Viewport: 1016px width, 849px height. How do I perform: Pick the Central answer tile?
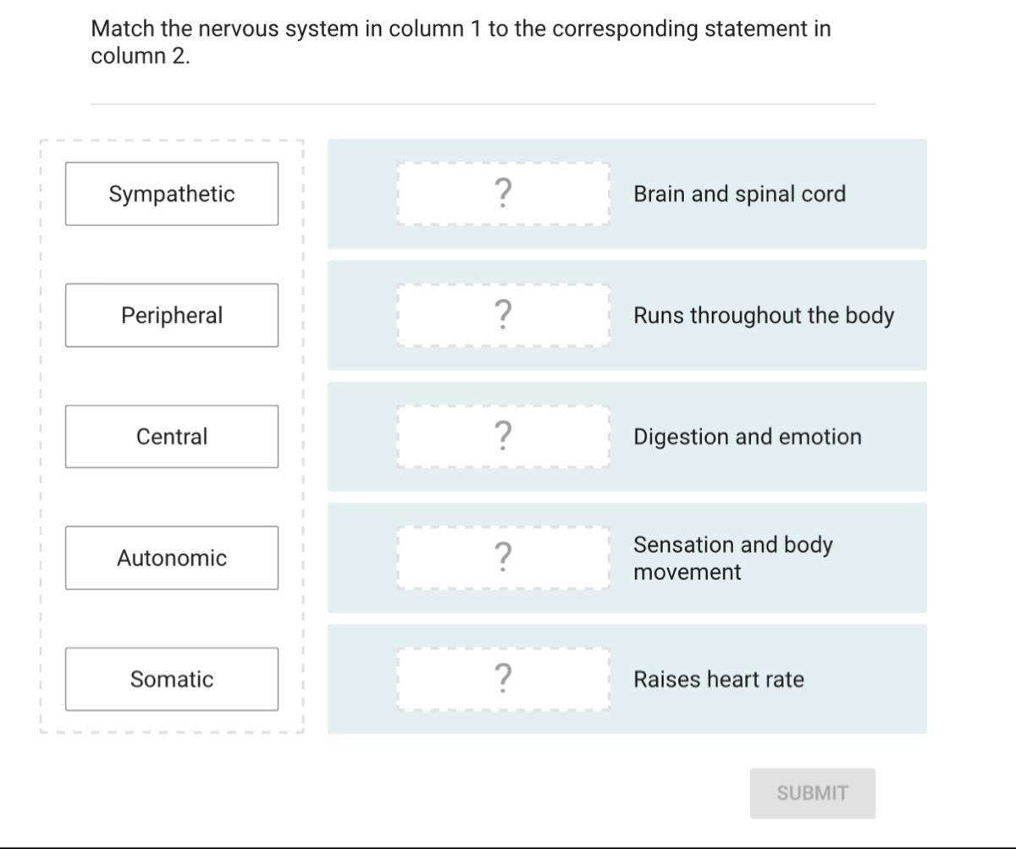[172, 437]
